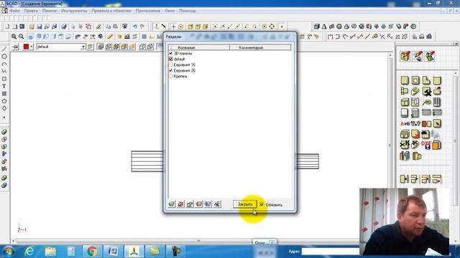
Task: Toggle the default section checkbox
Action: coord(171,59)
